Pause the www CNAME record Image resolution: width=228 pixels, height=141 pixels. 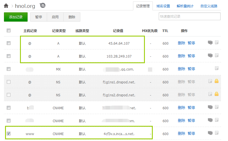(x=191, y=133)
